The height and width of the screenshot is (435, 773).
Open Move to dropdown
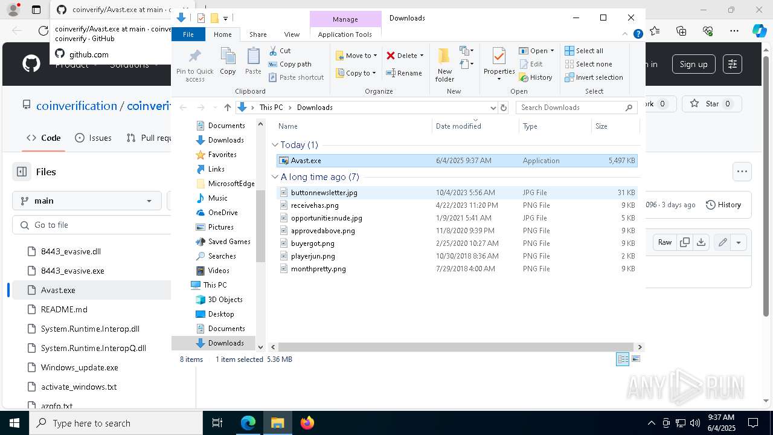tap(356, 56)
